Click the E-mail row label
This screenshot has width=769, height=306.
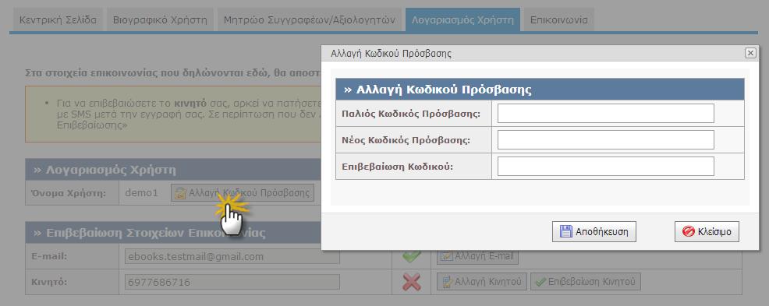point(48,256)
